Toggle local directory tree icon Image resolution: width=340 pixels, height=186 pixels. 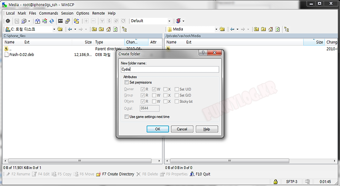point(125,29)
